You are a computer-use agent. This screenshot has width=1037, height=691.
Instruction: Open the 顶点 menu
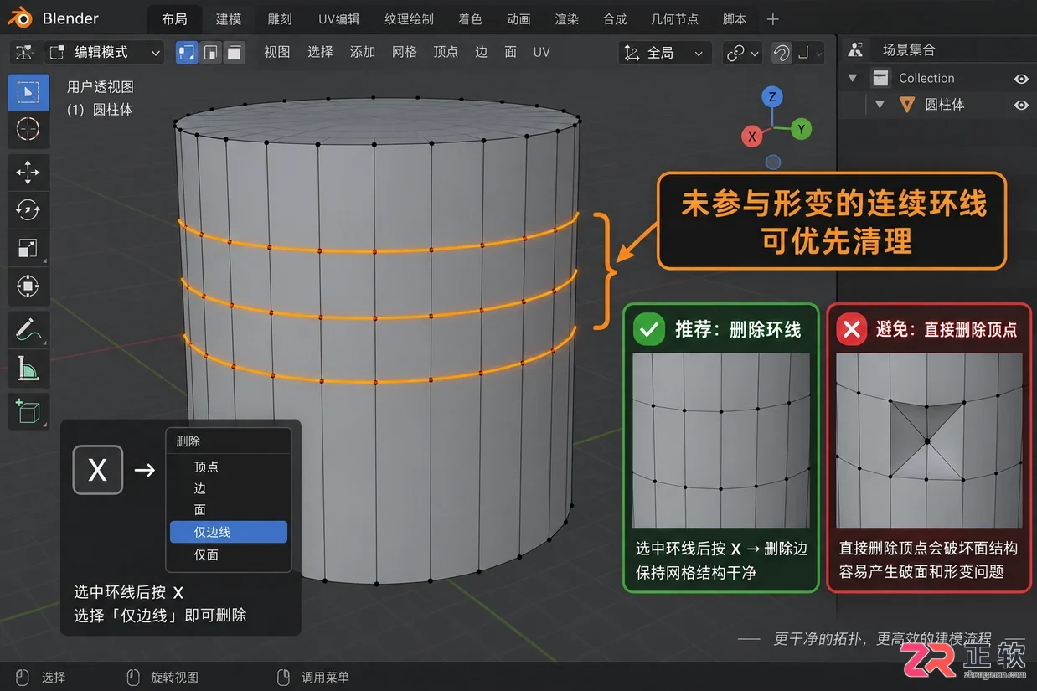(446, 52)
